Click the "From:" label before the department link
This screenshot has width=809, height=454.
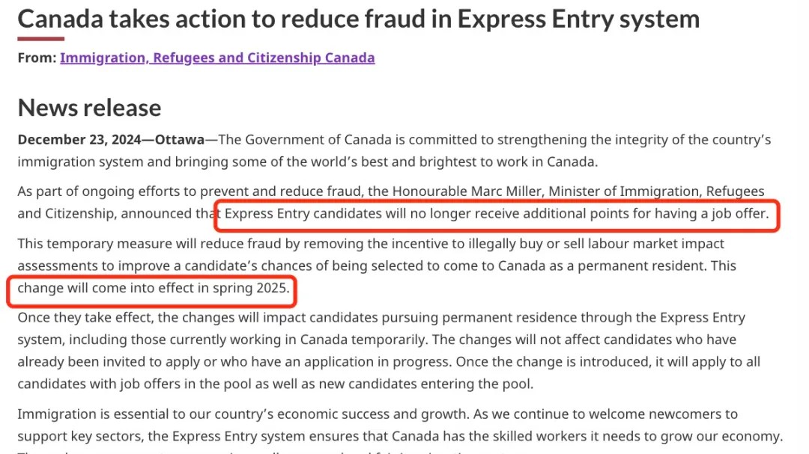pos(37,58)
